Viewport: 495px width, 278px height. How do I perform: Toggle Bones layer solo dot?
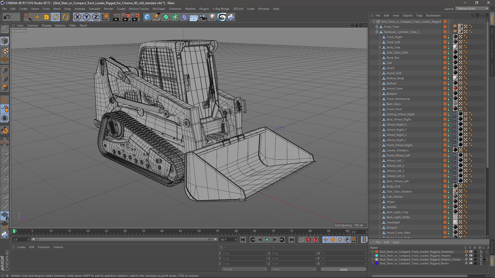[x=466, y=263]
